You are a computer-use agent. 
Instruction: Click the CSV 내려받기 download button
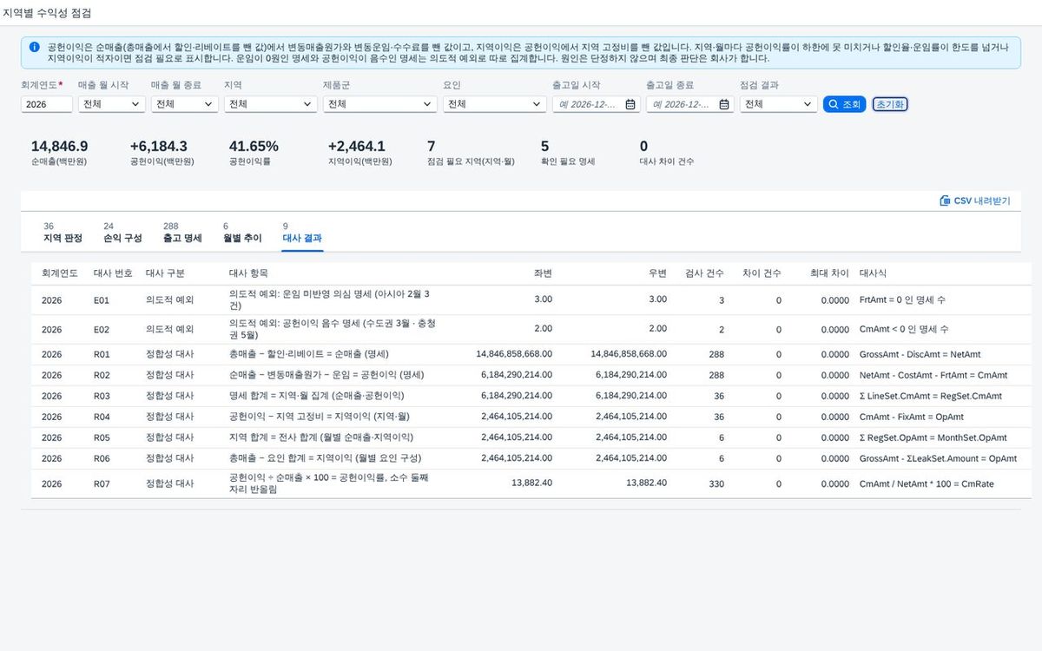(x=975, y=201)
